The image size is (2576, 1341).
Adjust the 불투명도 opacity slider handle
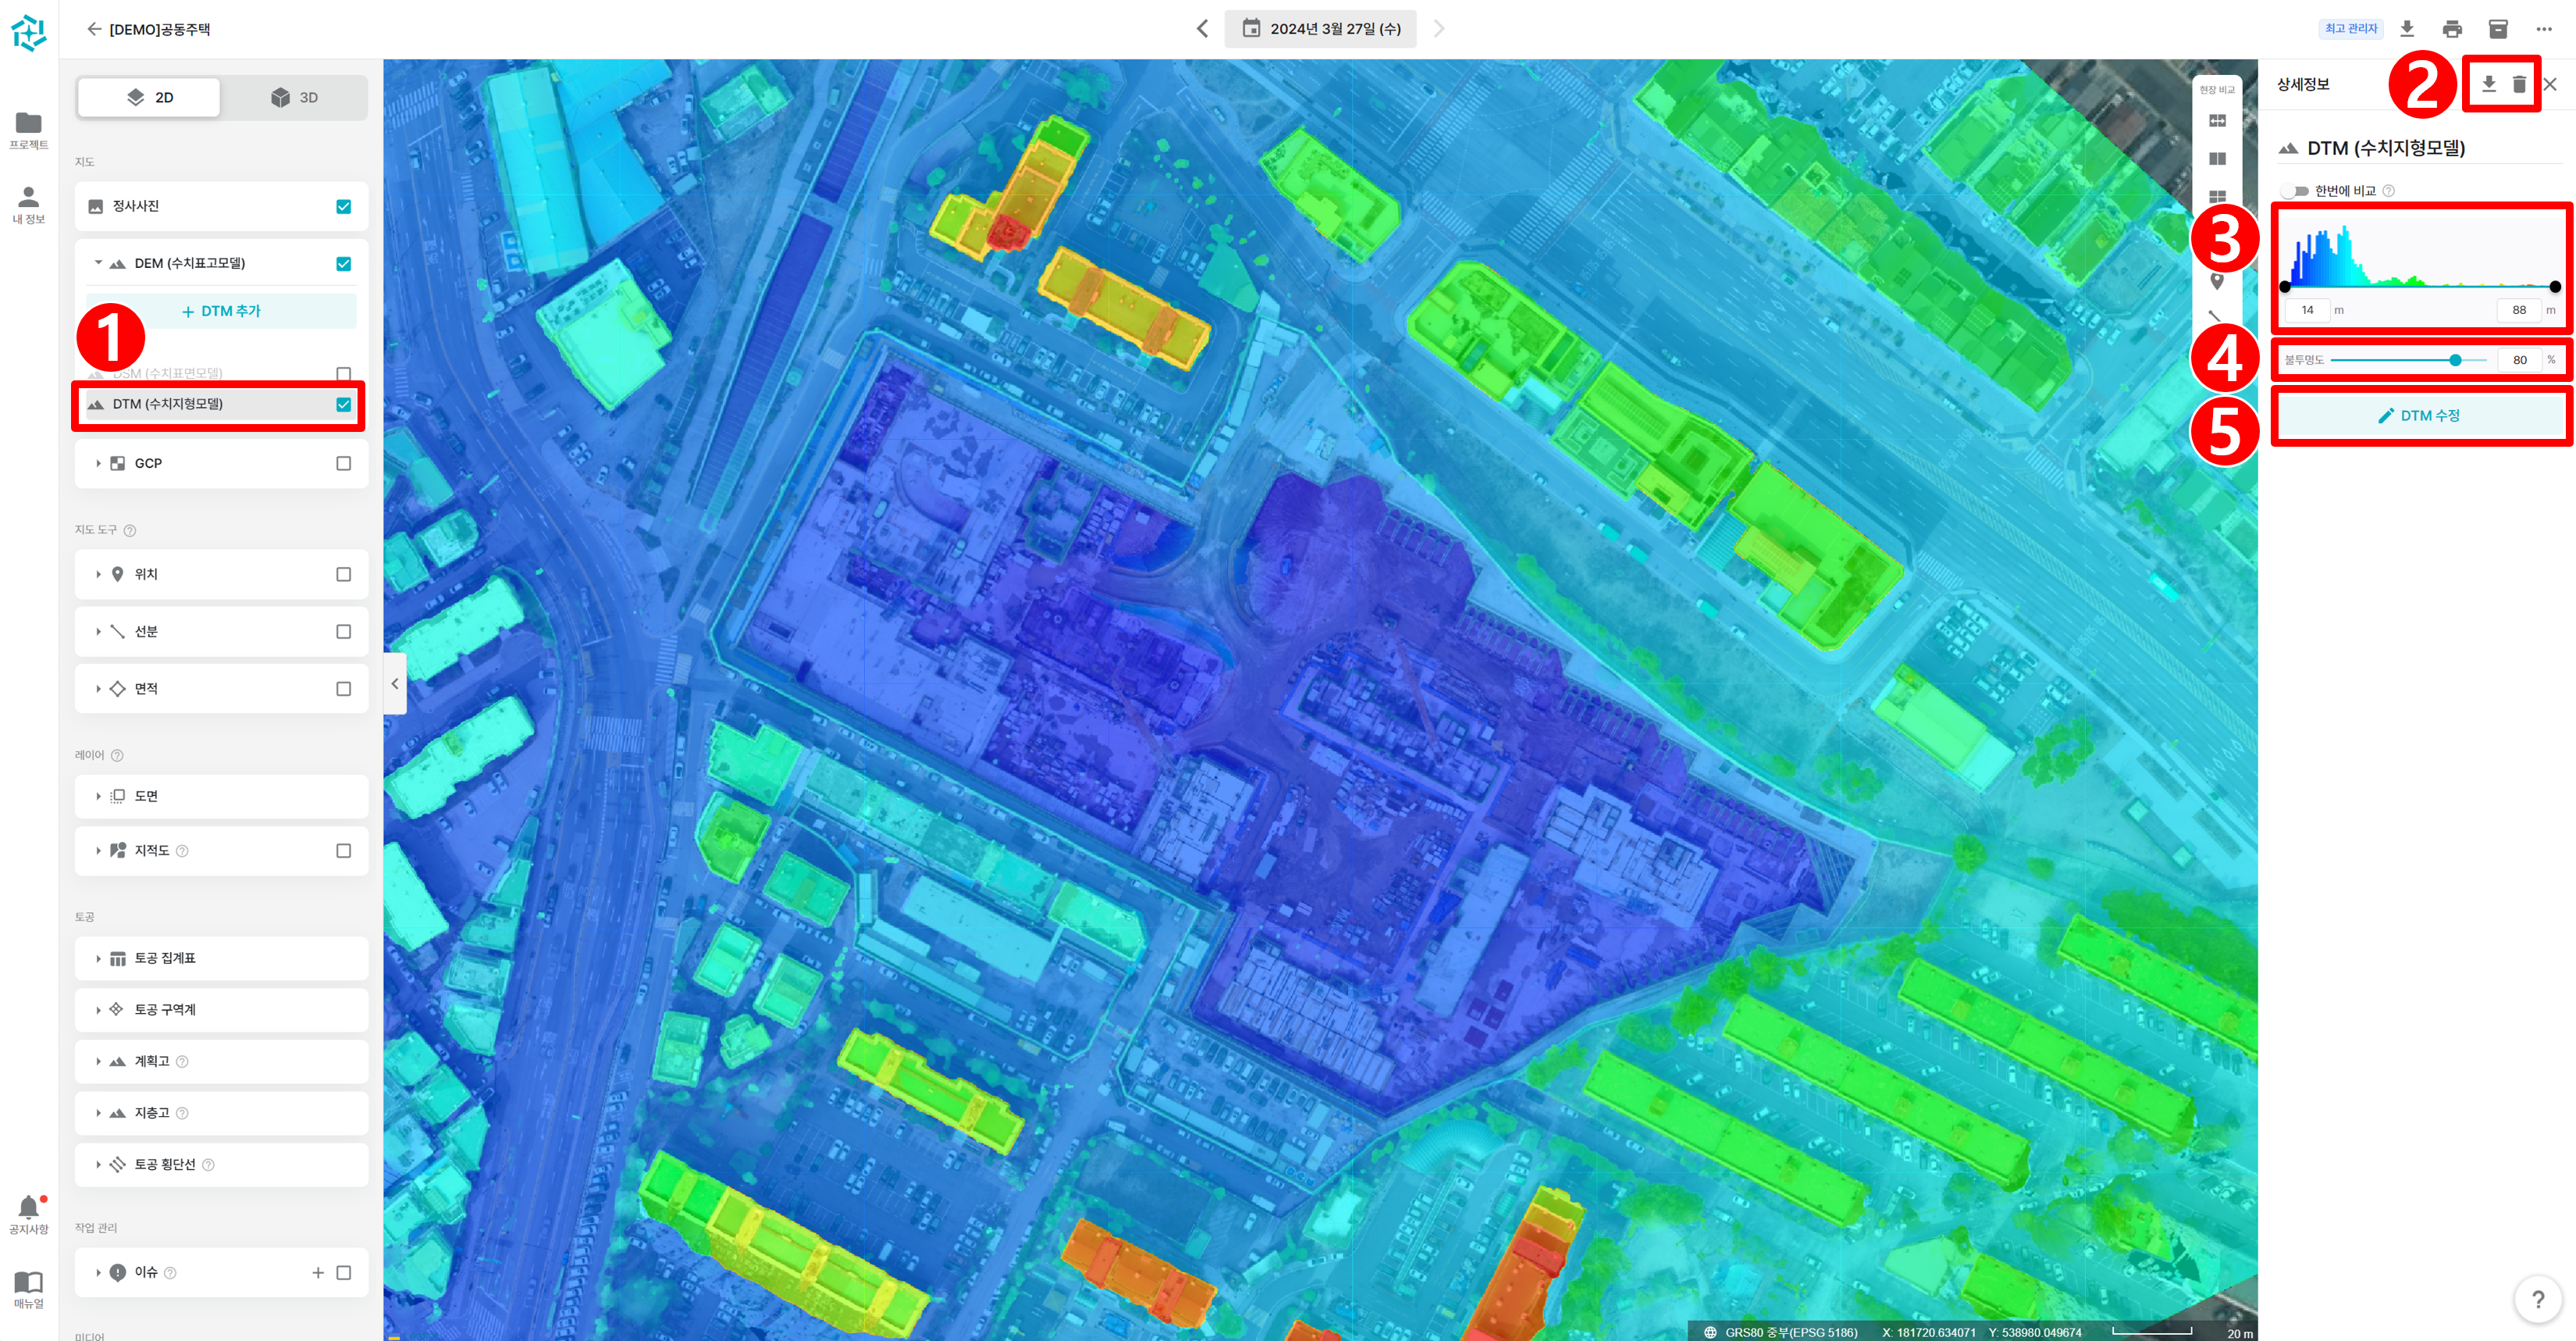2455,360
